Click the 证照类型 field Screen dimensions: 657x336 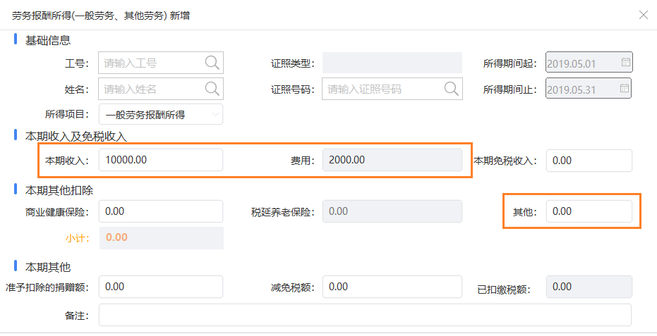pos(392,63)
